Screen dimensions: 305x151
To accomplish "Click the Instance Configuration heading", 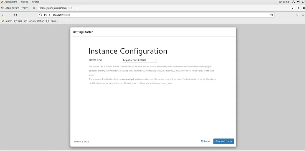I will point(128,51).
